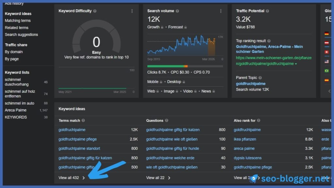The image size is (334, 188).
Task: Click Search volume help question icon
Action: coord(177,11)
